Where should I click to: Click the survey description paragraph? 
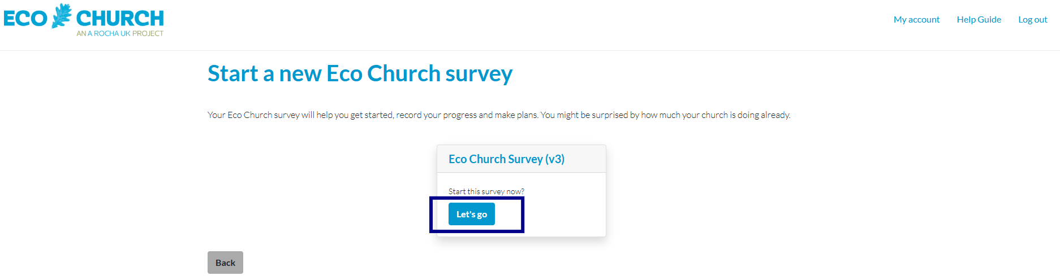tap(499, 115)
